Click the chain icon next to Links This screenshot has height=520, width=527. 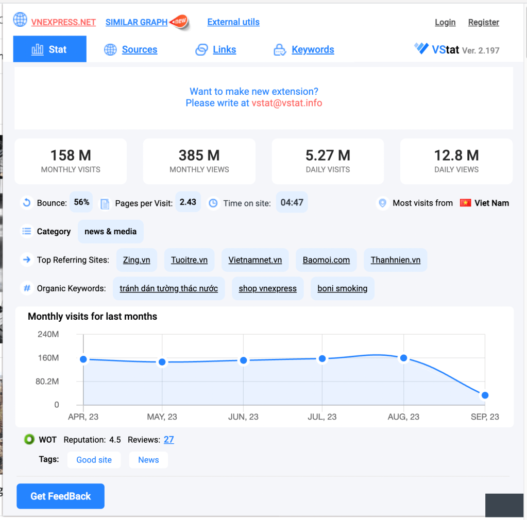201,49
